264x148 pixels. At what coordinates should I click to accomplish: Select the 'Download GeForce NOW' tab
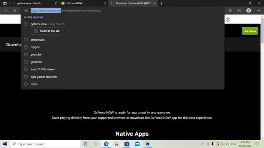133,3
